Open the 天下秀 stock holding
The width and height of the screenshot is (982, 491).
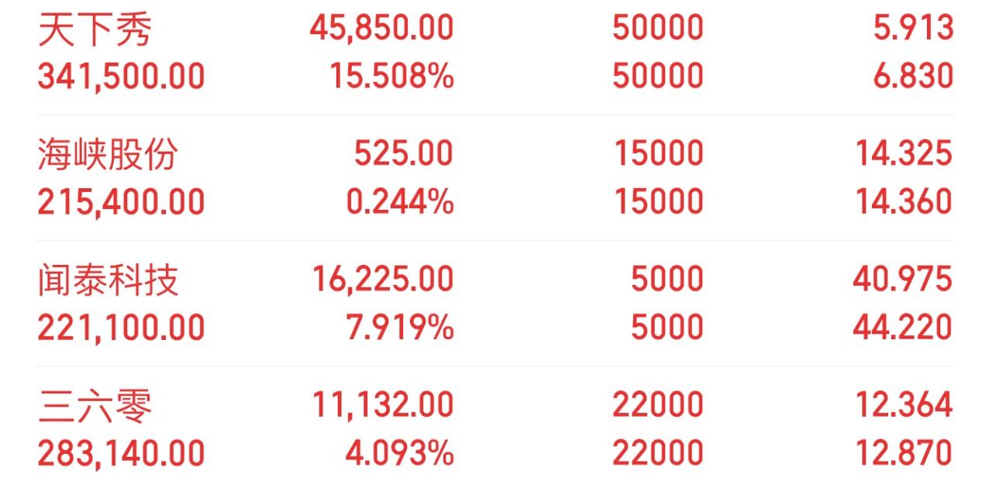tap(95, 29)
